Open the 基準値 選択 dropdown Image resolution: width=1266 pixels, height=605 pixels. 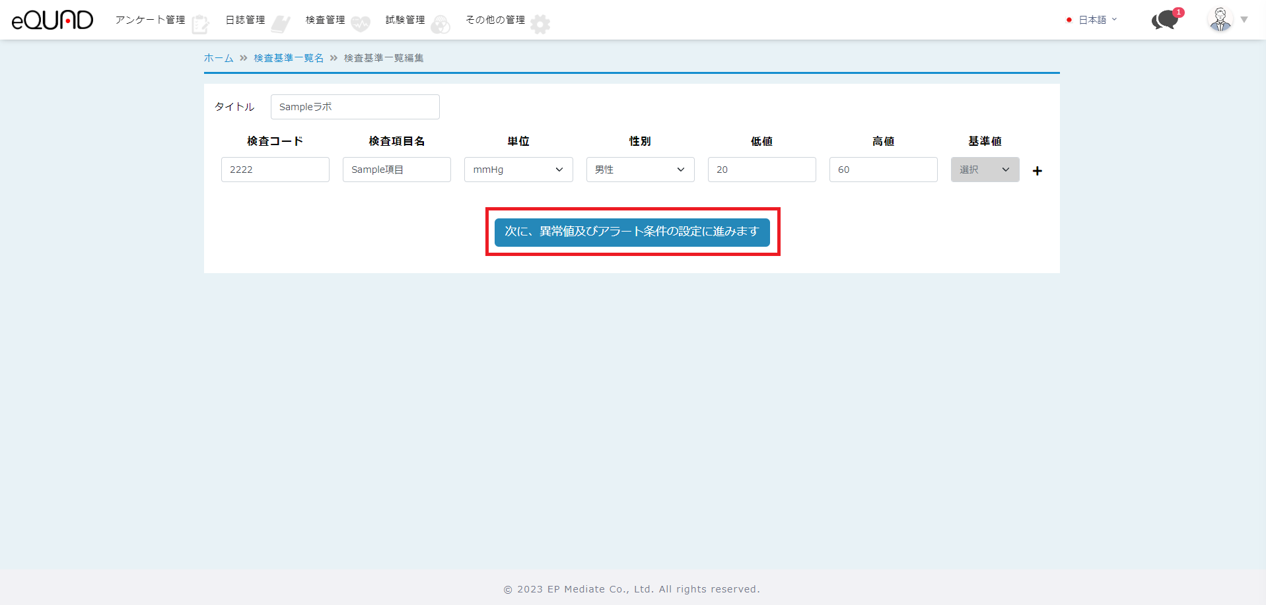pyautogui.click(x=985, y=170)
